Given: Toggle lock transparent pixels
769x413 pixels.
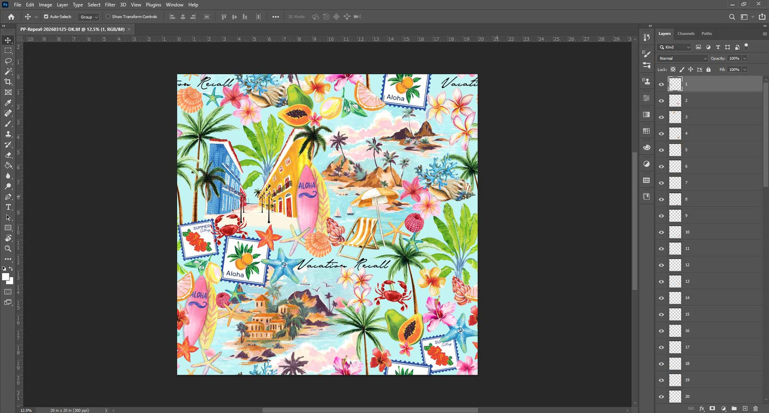Looking at the screenshot, I should pos(673,69).
